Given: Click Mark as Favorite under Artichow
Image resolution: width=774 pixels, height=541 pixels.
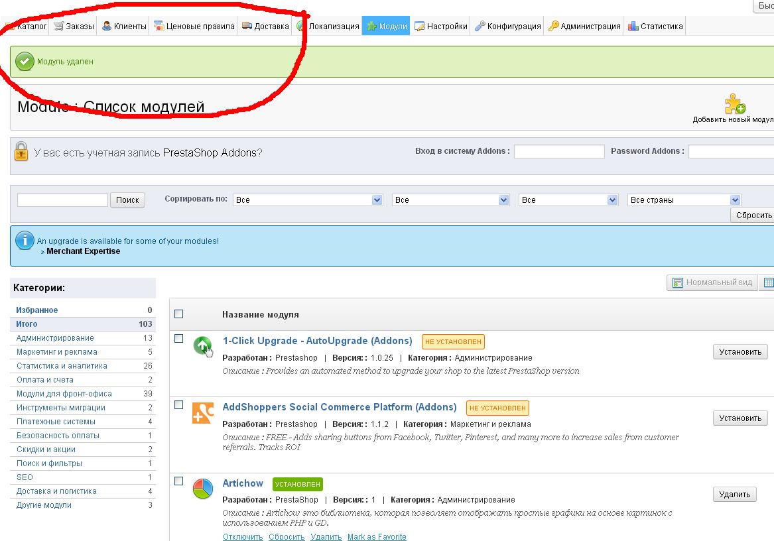Looking at the screenshot, I should (x=377, y=536).
